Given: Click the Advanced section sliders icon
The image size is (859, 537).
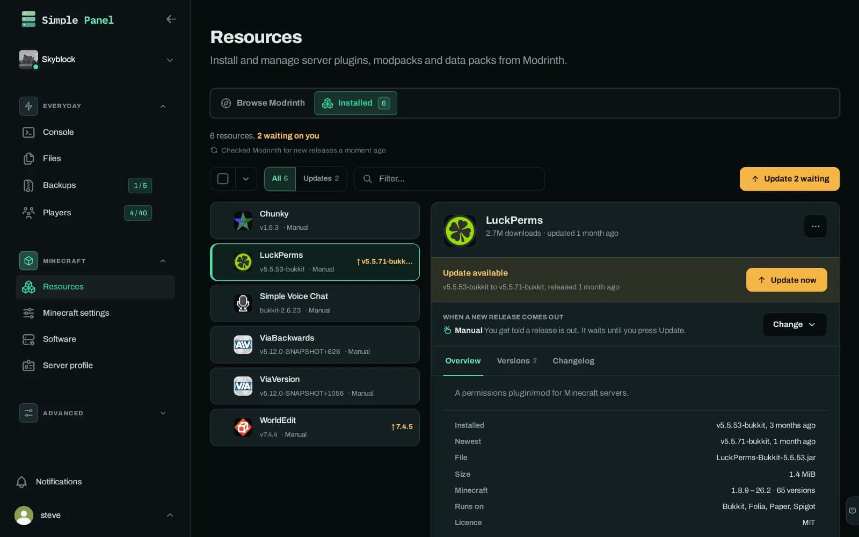Looking at the screenshot, I should click(28, 413).
